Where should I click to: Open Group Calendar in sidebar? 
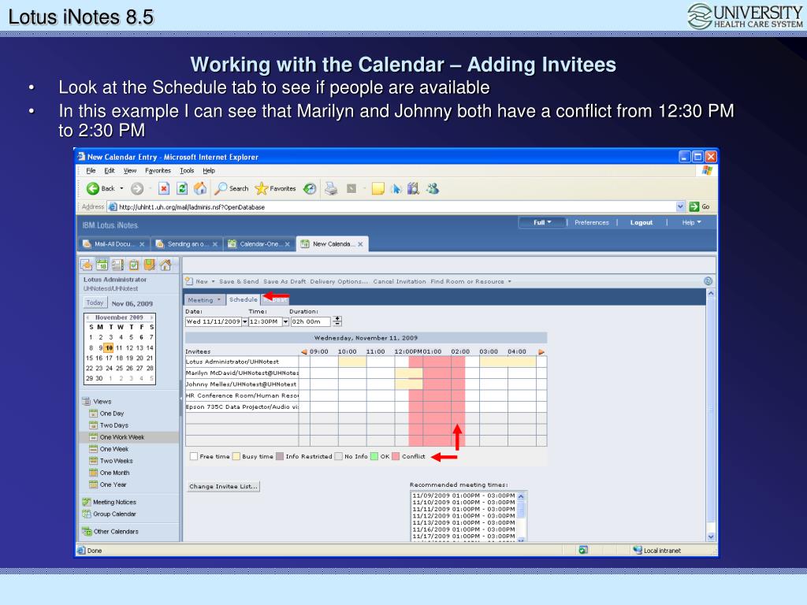[114, 514]
